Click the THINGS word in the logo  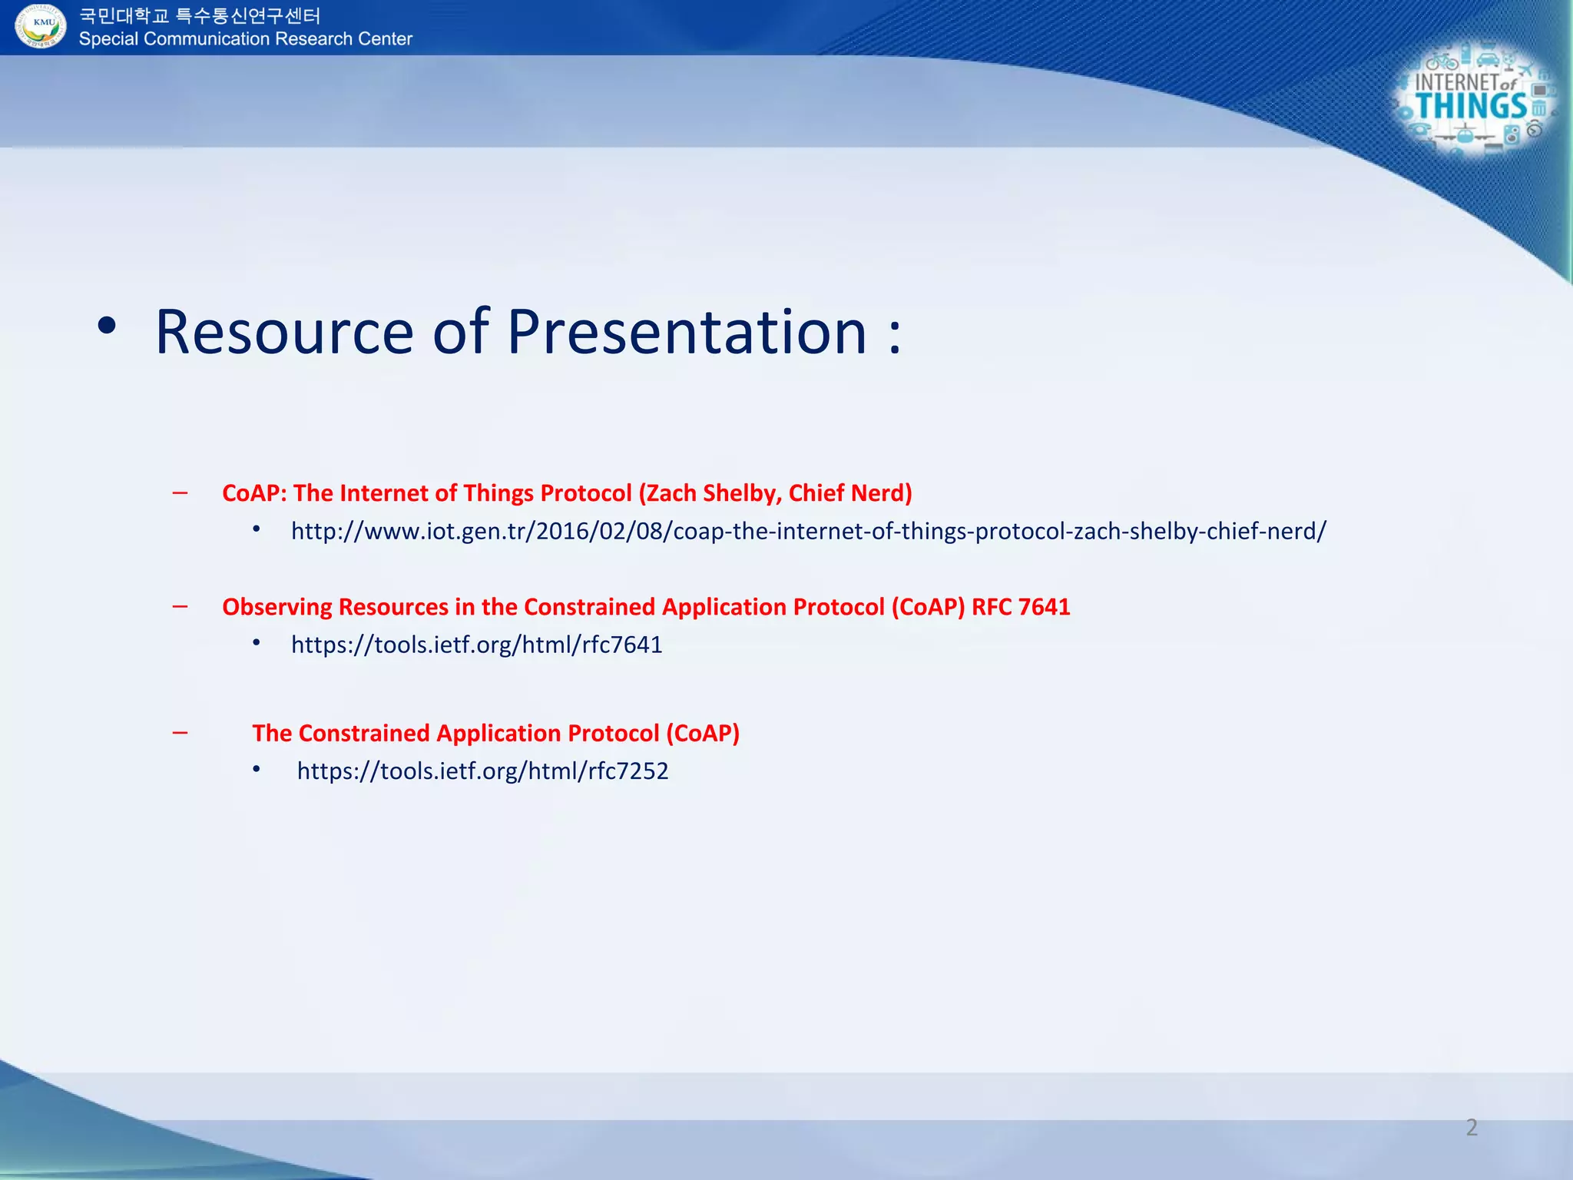click(1472, 105)
